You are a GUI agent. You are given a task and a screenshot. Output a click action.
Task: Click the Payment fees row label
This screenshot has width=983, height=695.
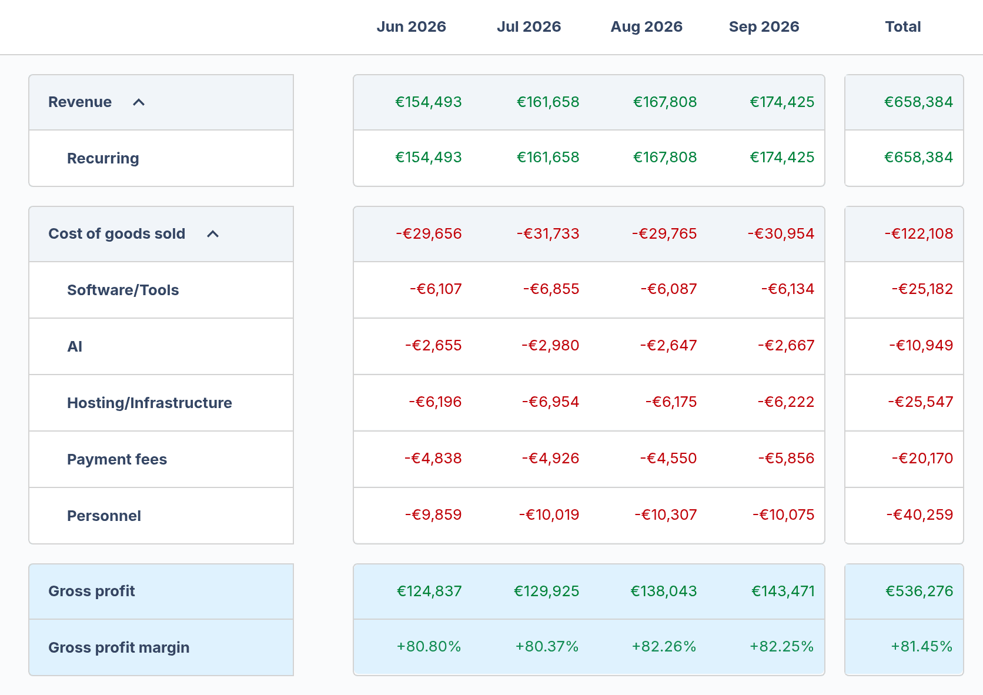(117, 459)
